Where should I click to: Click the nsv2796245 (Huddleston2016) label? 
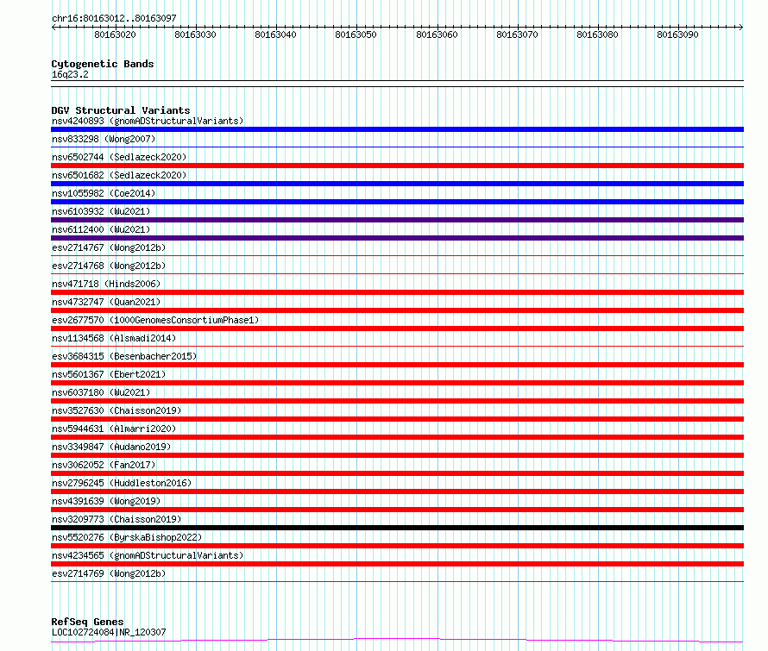click(122, 483)
